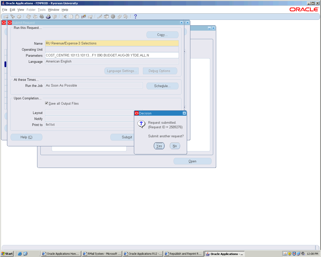Click Yes to submit another request
The width and height of the screenshot is (321, 257).
click(x=159, y=146)
